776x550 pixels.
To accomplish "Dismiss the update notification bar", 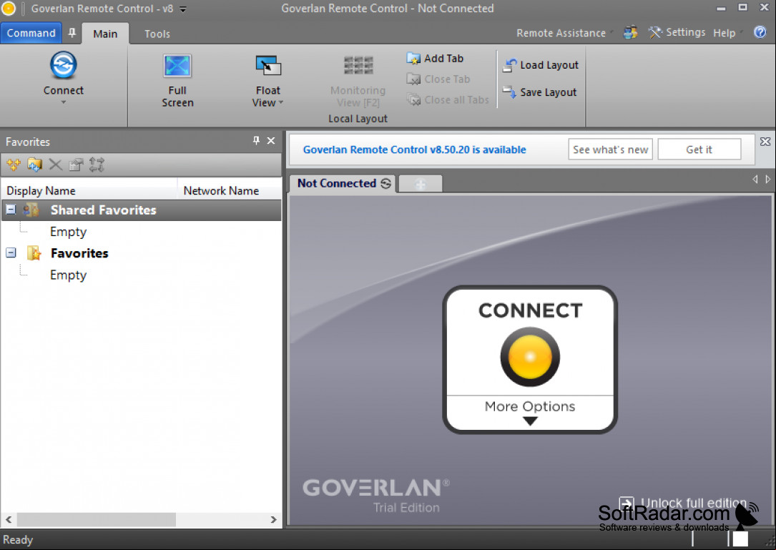I will [x=765, y=142].
